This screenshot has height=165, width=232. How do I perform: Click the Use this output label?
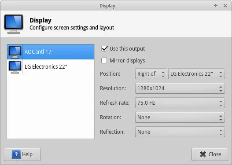[127, 49]
